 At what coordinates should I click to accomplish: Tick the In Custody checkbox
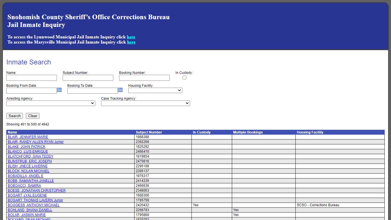point(184,78)
